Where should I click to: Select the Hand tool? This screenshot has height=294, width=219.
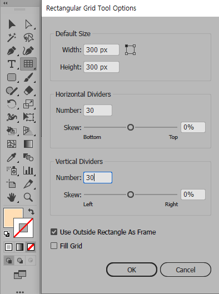tap(12, 197)
